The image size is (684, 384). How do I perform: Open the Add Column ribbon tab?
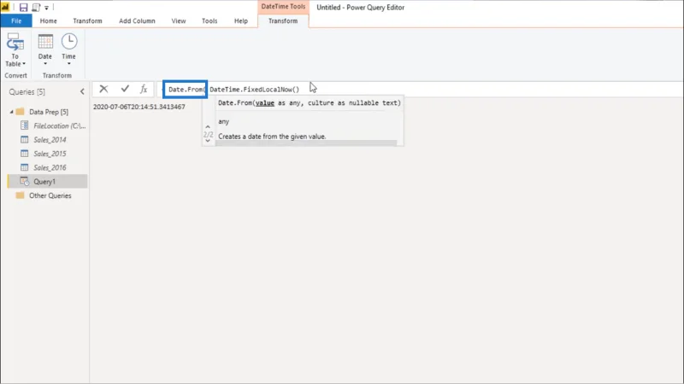(x=137, y=20)
